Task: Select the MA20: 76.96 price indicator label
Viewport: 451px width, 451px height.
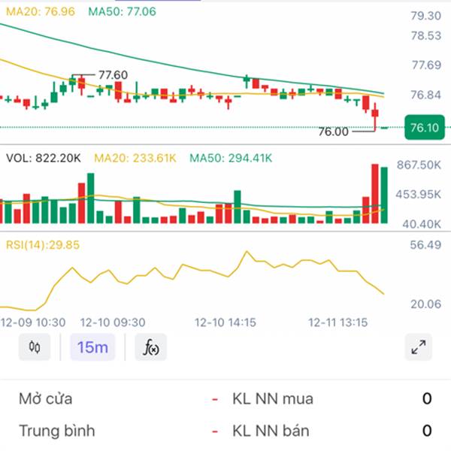Action: point(41,11)
